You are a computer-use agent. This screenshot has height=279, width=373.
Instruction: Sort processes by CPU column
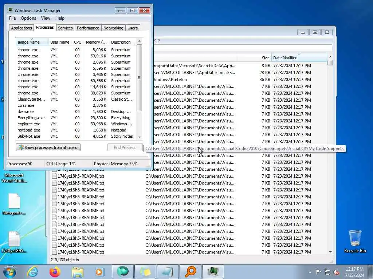[78, 42]
